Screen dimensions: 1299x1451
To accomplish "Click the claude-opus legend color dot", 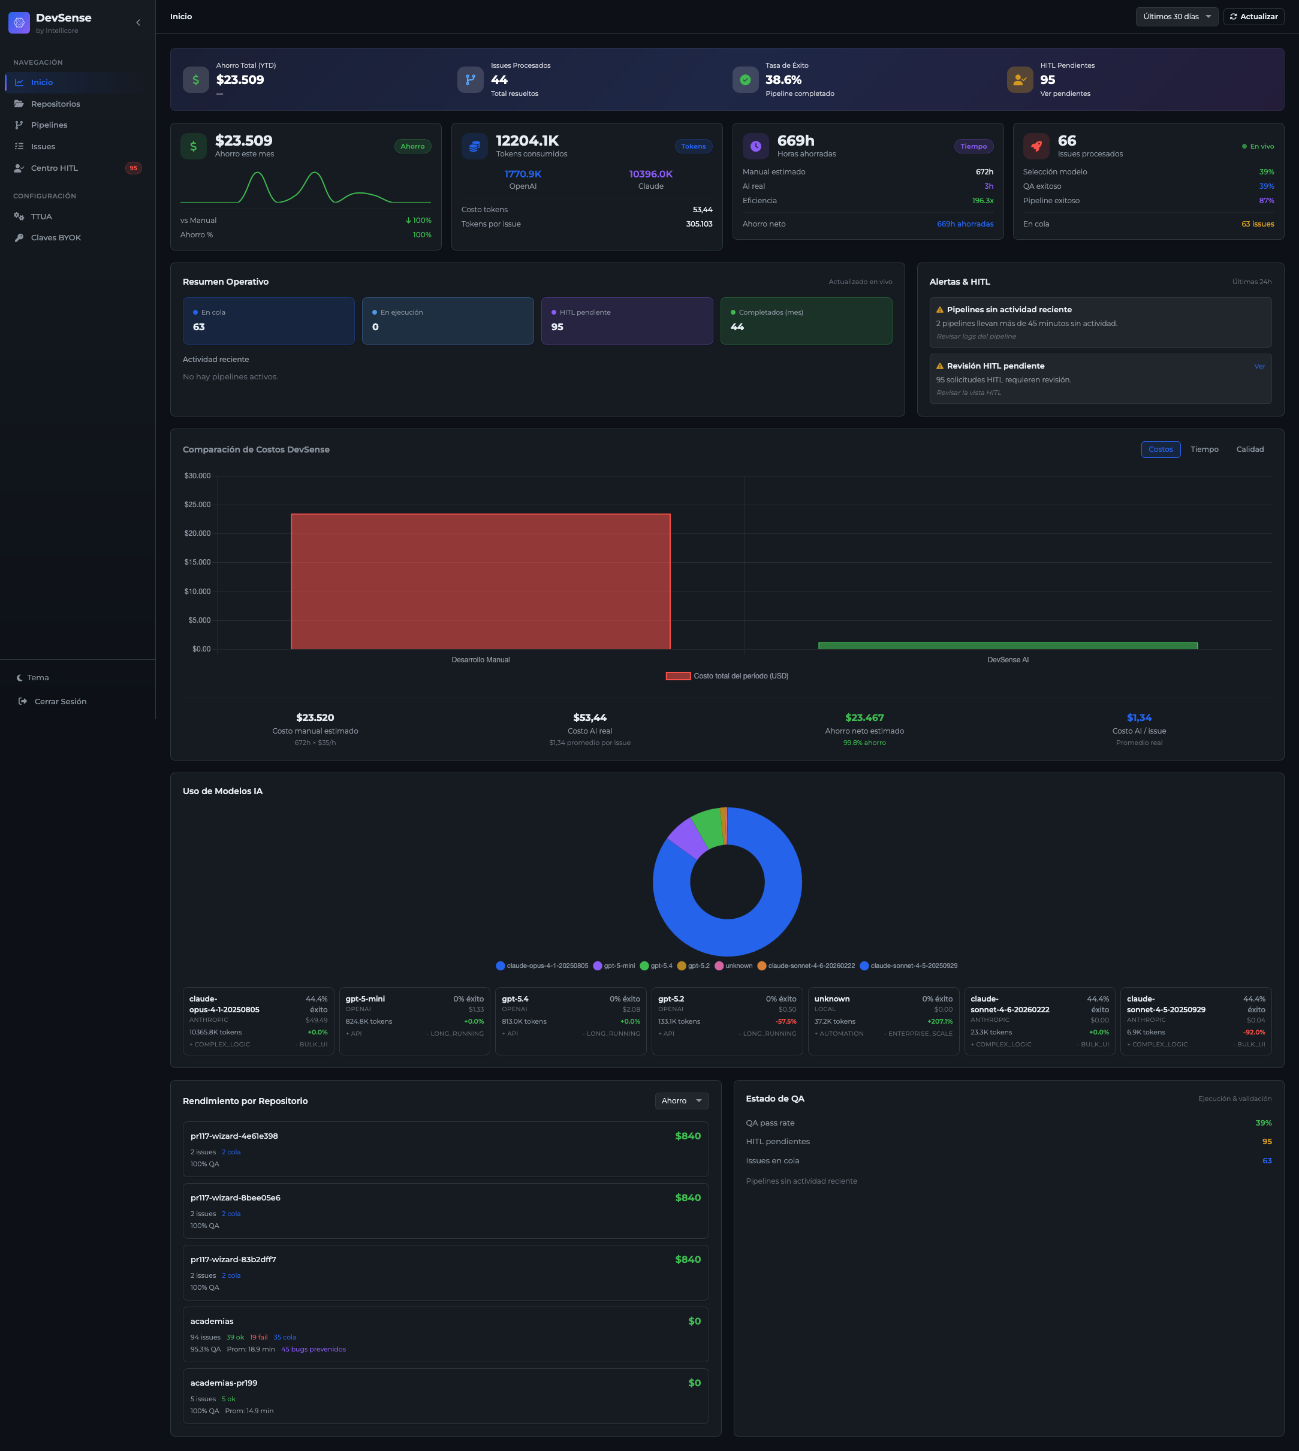I will click(x=501, y=966).
